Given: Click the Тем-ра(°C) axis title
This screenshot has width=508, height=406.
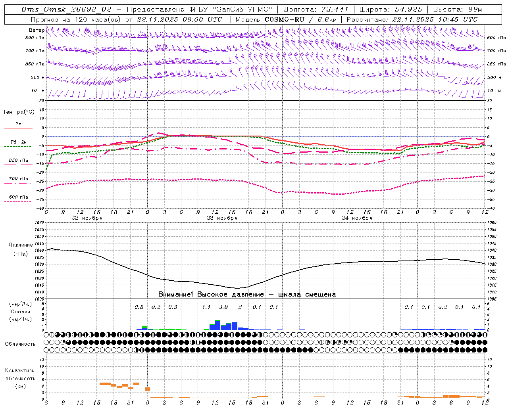Looking at the screenshot, I should pyautogui.click(x=19, y=112).
